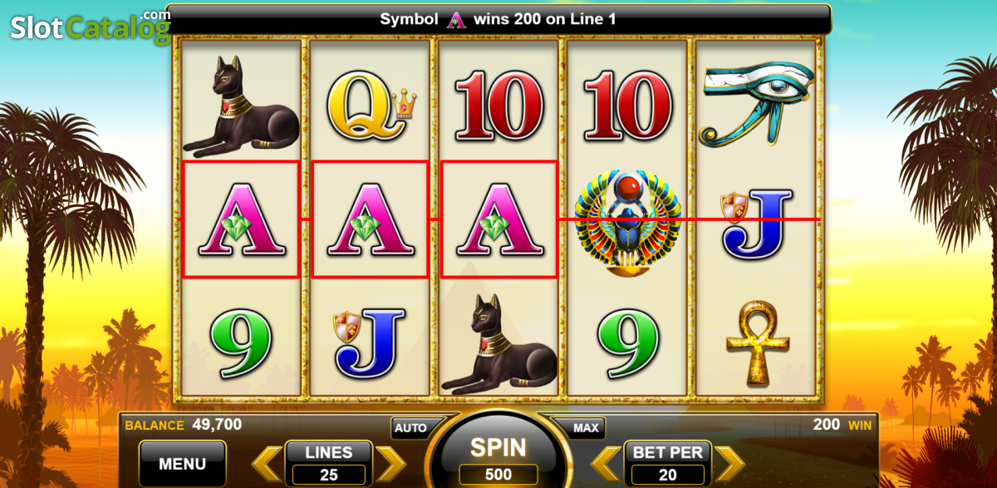Click the green 9 on first reel
The width and height of the screenshot is (997, 488).
click(x=241, y=342)
